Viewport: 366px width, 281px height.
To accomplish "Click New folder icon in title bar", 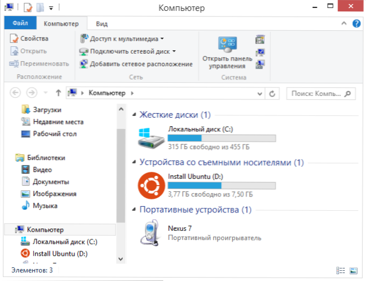I will (40, 7).
